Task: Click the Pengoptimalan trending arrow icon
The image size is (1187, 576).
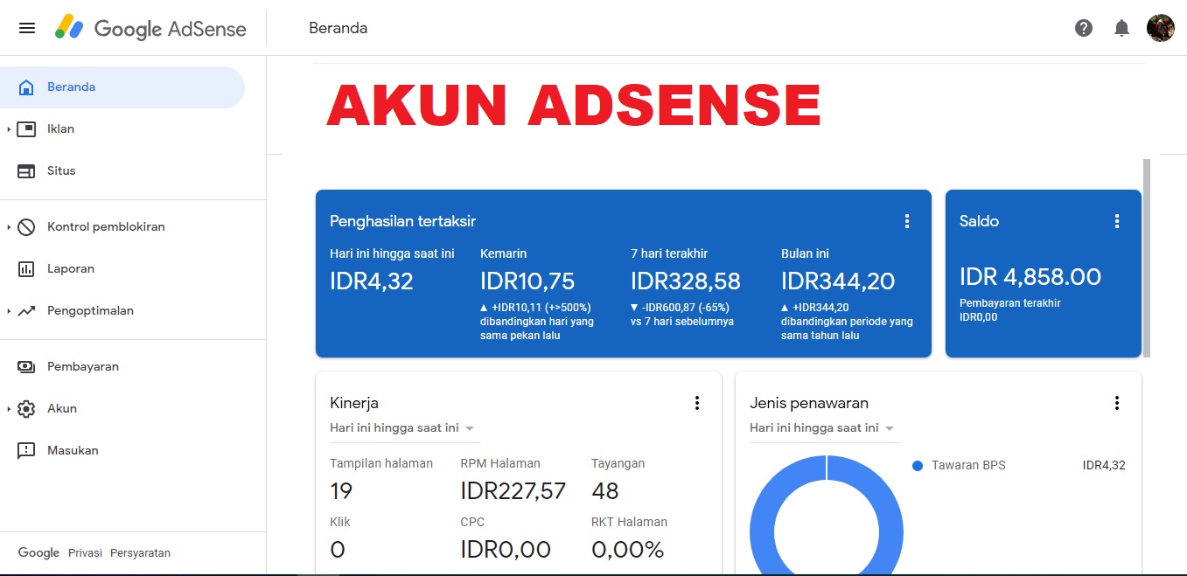Action: pyautogui.click(x=26, y=311)
